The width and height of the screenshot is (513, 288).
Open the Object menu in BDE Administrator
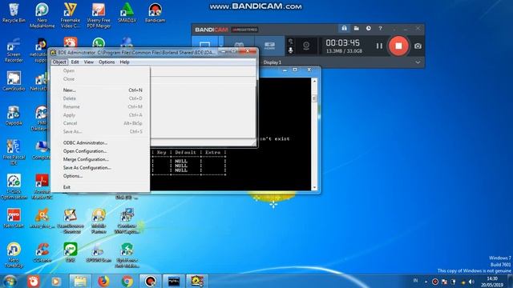coord(59,62)
